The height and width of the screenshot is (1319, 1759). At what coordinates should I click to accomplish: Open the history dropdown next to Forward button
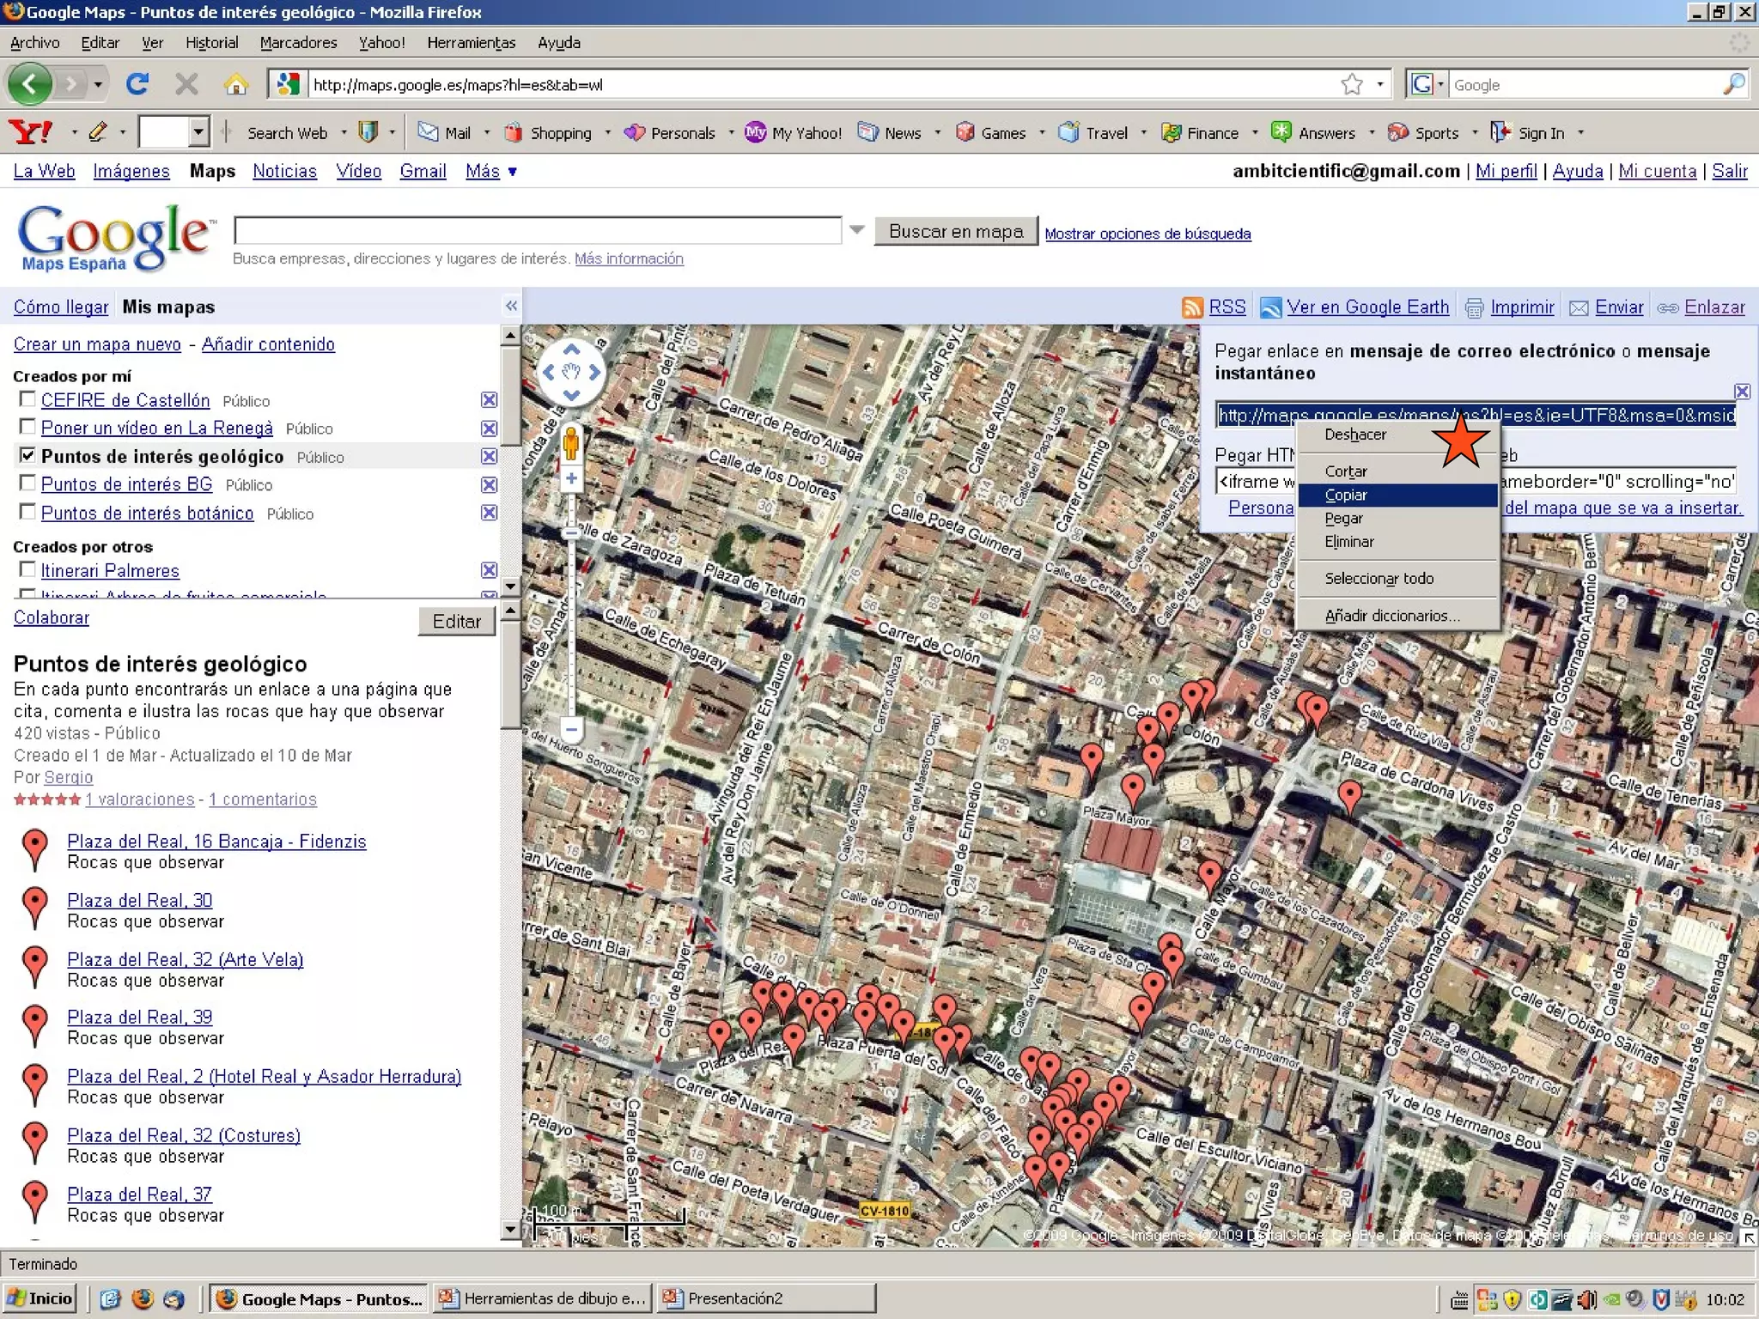pyautogui.click(x=98, y=84)
